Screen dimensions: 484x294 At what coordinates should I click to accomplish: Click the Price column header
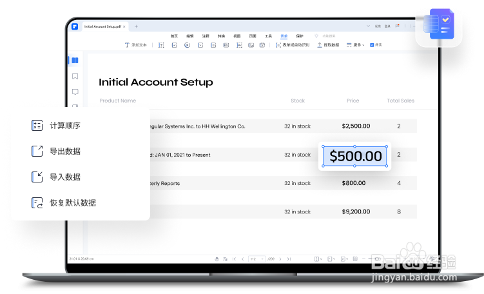(x=353, y=101)
